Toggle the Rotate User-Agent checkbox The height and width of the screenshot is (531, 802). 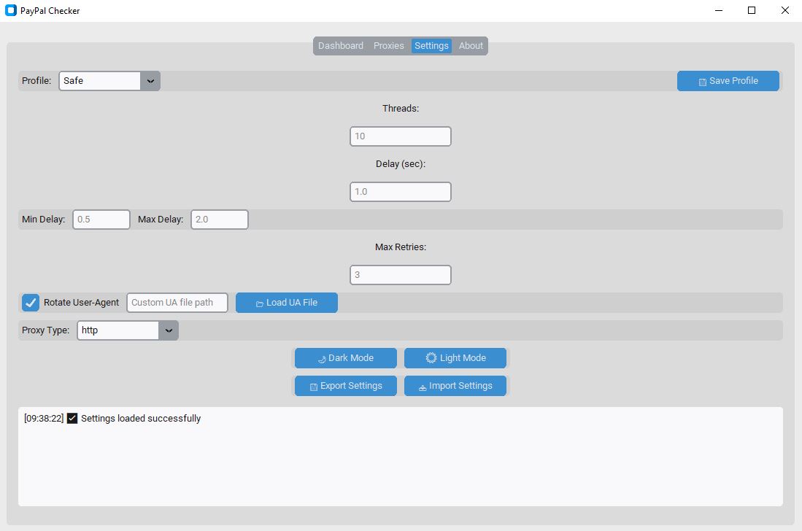click(31, 303)
